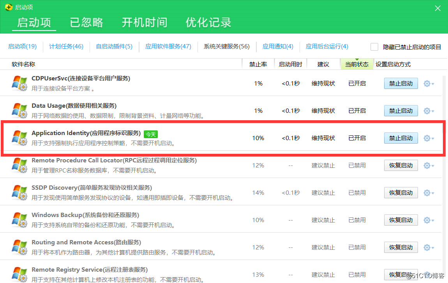Click 维持现状 suggestion for Data Usage

pos(323,111)
